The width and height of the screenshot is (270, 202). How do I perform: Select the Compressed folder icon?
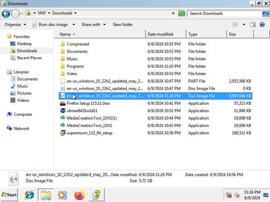click(x=63, y=44)
